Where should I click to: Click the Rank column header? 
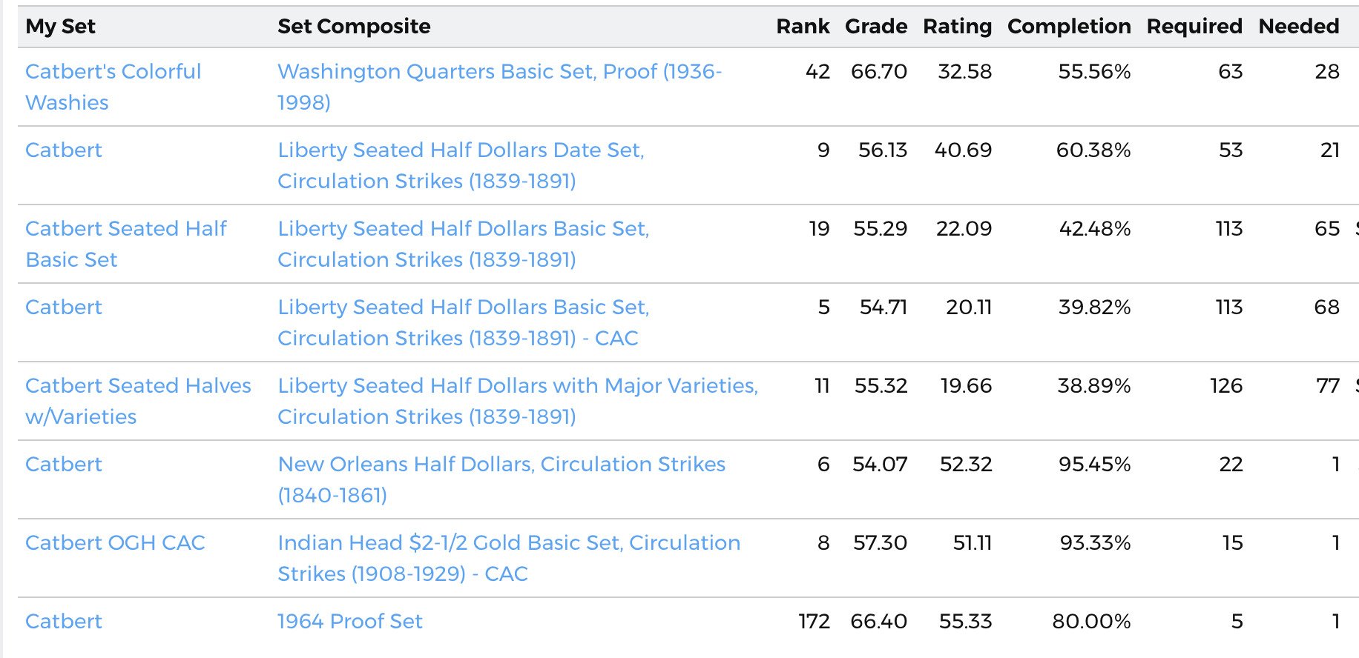803,26
